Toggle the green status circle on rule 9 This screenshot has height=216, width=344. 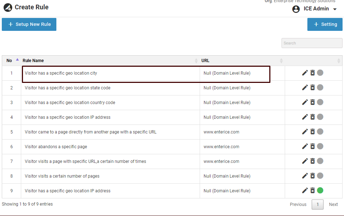[320, 191]
